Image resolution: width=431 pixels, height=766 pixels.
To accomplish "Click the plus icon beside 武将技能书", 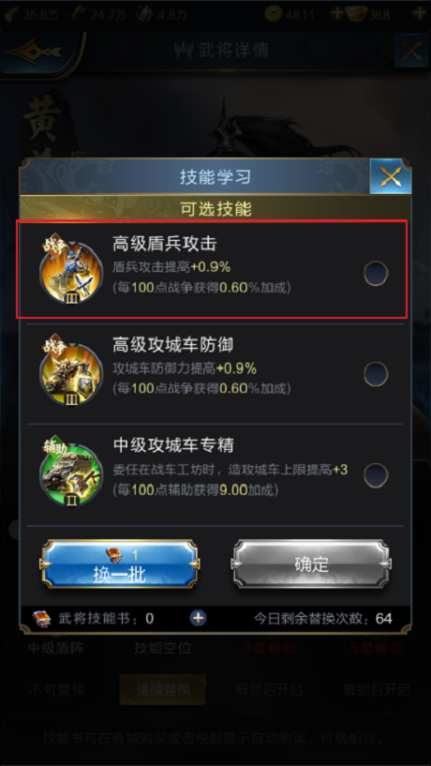I will pyautogui.click(x=198, y=618).
